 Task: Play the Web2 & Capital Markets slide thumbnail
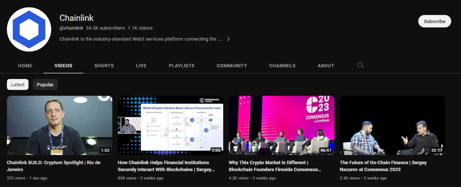[x=170, y=125]
